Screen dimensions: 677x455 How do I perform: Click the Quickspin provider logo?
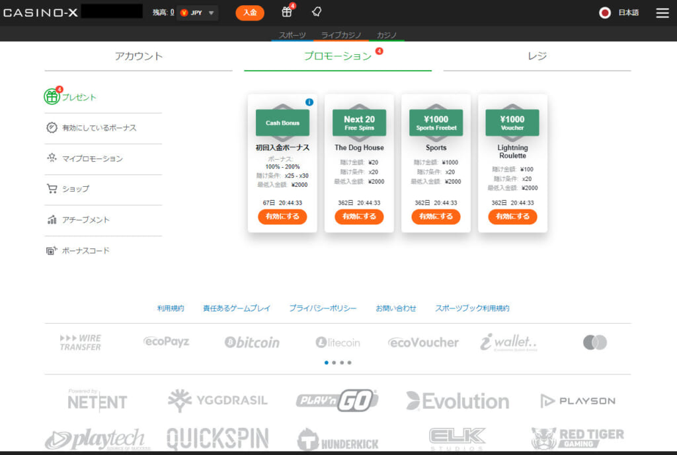pyautogui.click(x=218, y=438)
